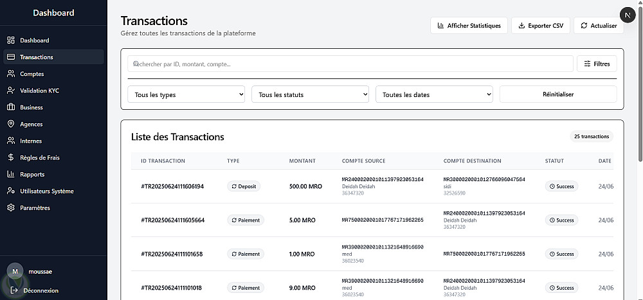Open the Toutes les dates dropdown
The height and width of the screenshot is (300, 643).
434,94
